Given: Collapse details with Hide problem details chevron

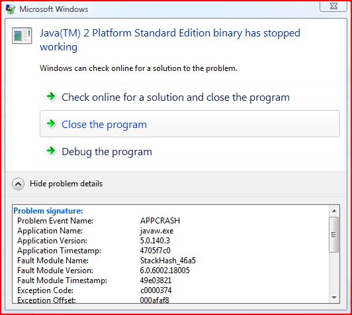Looking at the screenshot, I should 18,184.
